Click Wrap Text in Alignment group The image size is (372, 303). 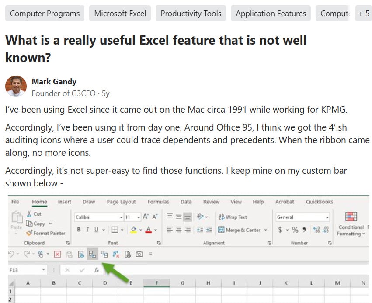coord(233,217)
